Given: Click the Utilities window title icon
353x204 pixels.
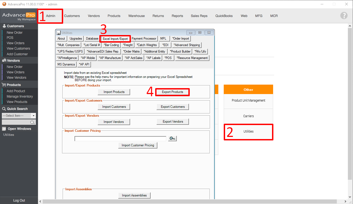Looking at the screenshot, I should click(59, 33).
